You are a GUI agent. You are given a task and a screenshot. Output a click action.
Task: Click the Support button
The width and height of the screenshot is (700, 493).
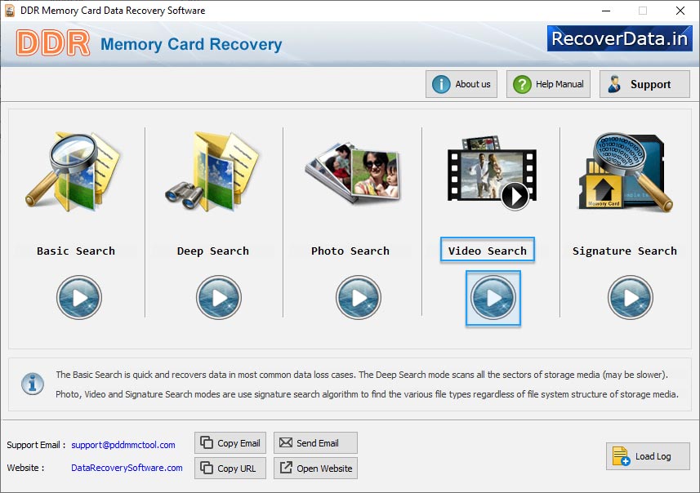pyautogui.click(x=644, y=84)
